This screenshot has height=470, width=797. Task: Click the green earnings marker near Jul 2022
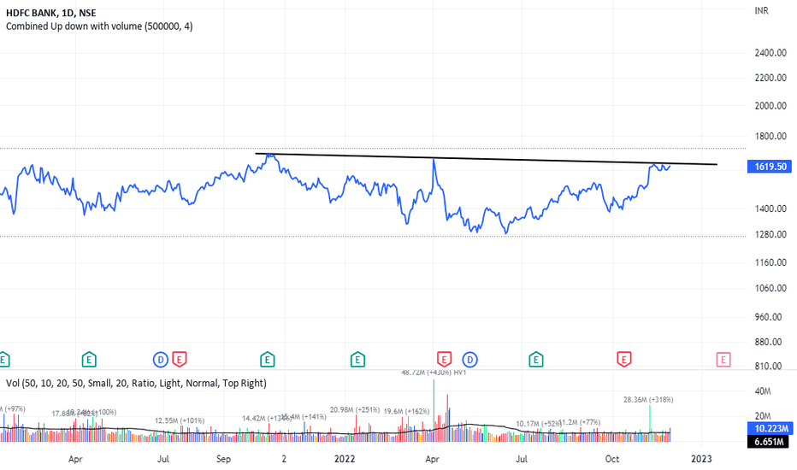(535, 360)
